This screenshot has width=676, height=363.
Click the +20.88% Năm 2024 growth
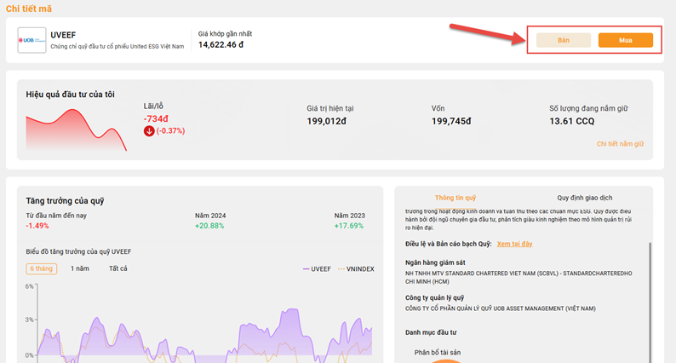tap(209, 226)
